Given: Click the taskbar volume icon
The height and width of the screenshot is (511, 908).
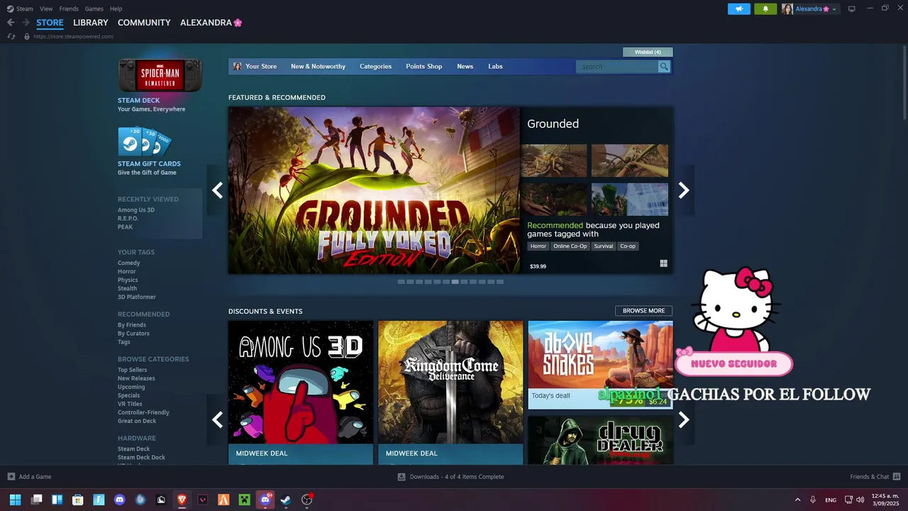Looking at the screenshot, I should coord(860,500).
